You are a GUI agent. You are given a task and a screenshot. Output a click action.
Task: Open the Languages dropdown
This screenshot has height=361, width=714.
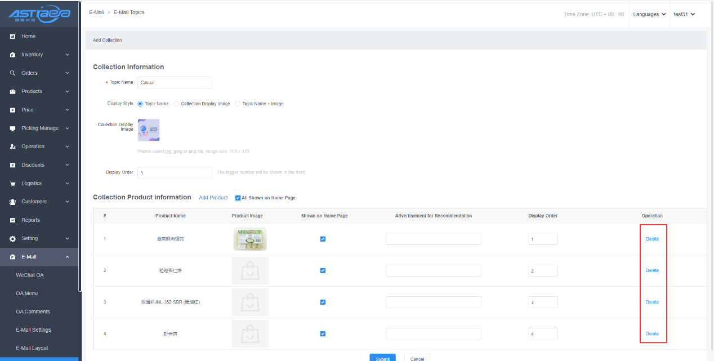pyautogui.click(x=649, y=14)
